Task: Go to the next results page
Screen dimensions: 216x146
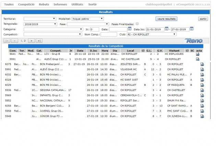Action: coord(32,41)
